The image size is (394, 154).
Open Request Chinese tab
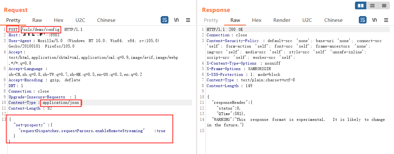click(x=106, y=20)
